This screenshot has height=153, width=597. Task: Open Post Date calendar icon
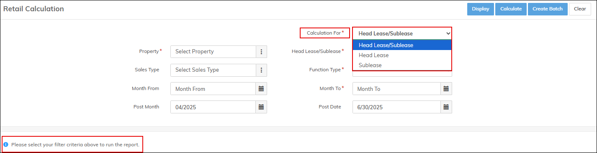446,107
